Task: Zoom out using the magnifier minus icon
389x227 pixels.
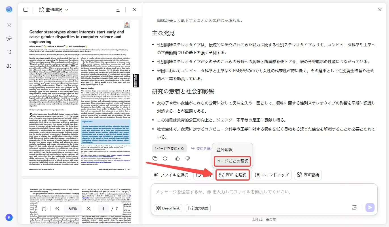Action: [58, 208]
